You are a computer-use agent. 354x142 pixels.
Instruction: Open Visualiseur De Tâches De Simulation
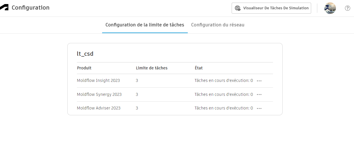coord(271,8)
